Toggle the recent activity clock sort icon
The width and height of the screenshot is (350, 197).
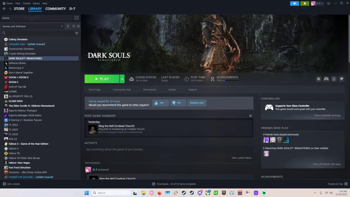point(74,26)
